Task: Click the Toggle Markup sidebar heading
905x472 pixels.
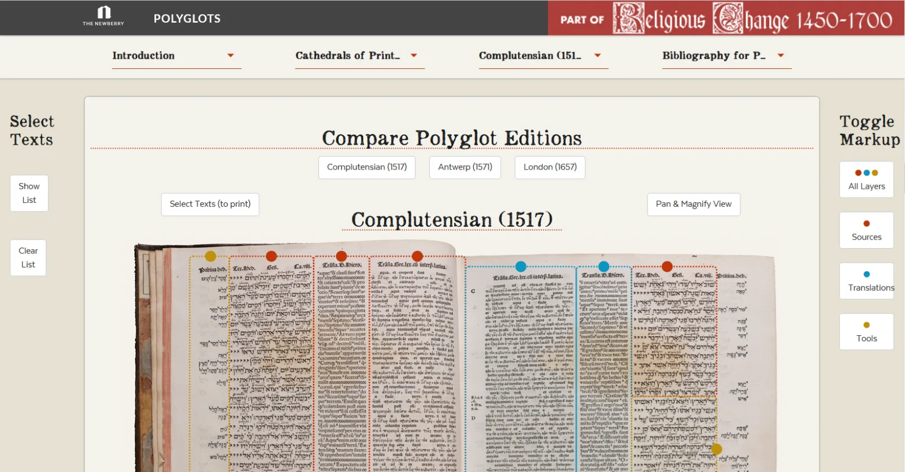Action: coord(869,130)
